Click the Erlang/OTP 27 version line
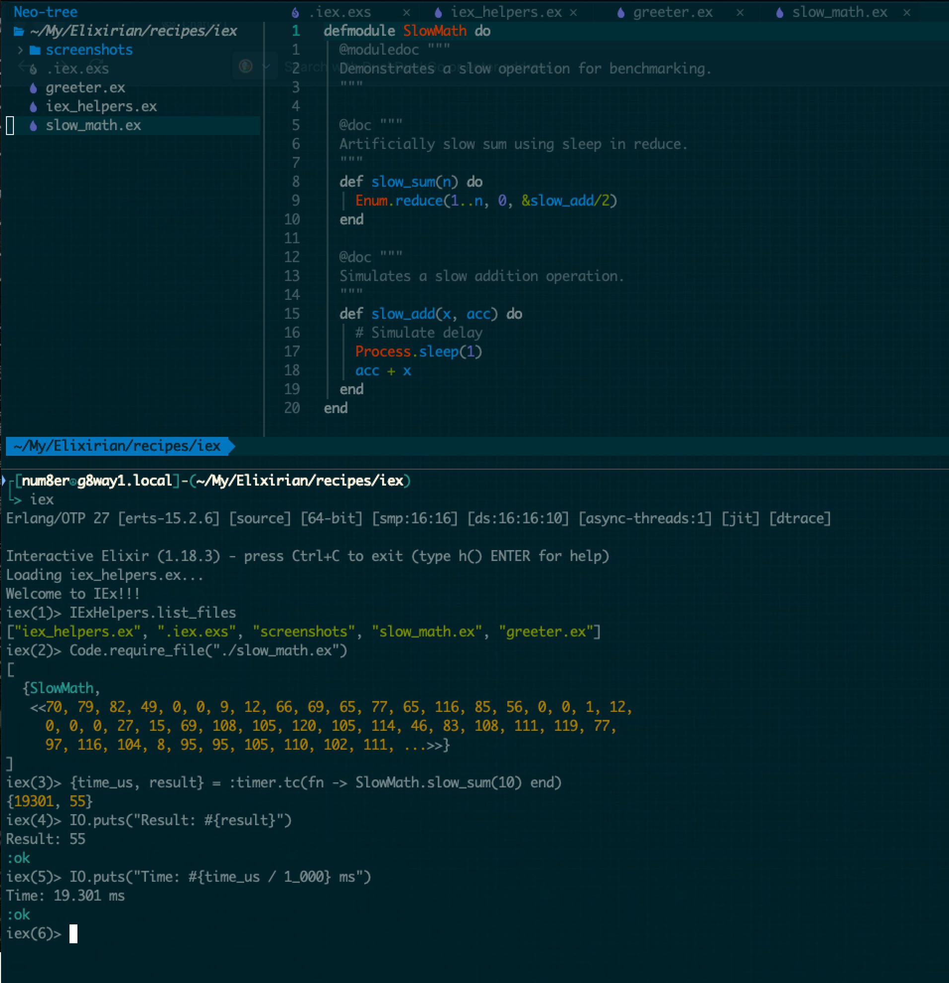The image size is (949, 983). (418, 519)
